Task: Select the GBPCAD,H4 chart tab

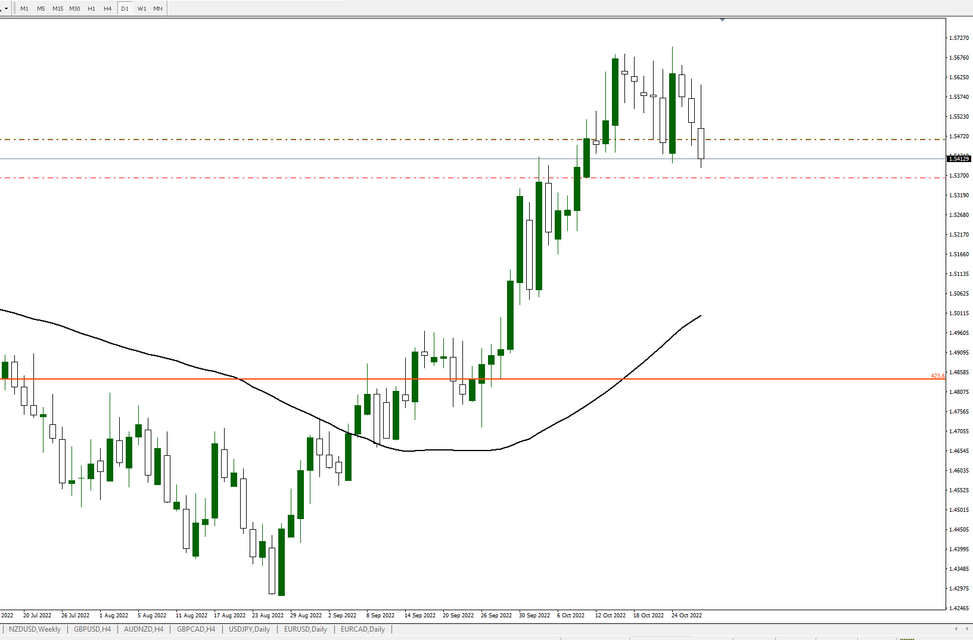Action: coord(196,629)
